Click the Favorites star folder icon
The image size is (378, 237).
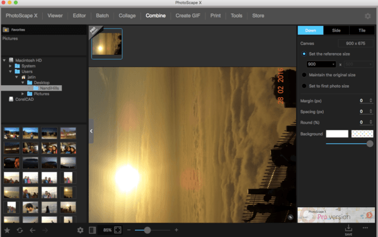(x=6, y=30)
